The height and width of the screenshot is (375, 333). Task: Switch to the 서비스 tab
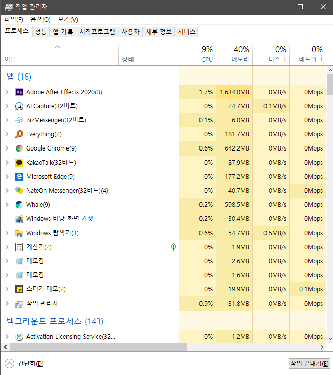187,32
